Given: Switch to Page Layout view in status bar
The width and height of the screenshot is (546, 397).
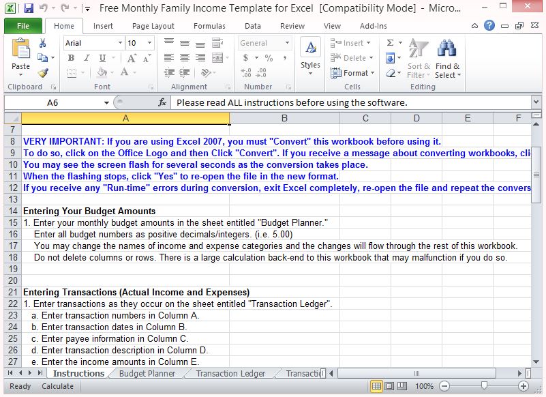Looking at the screenshot, I should 391,386.
